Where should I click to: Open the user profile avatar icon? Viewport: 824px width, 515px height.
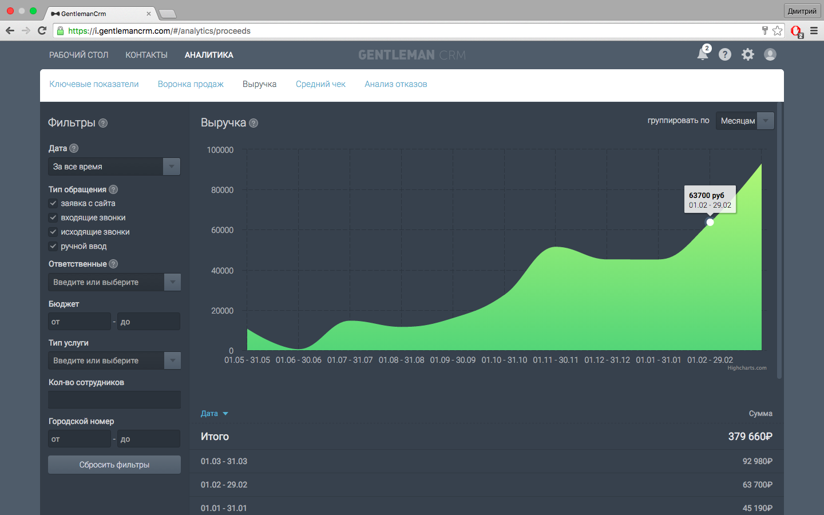[x=770, y=54]
